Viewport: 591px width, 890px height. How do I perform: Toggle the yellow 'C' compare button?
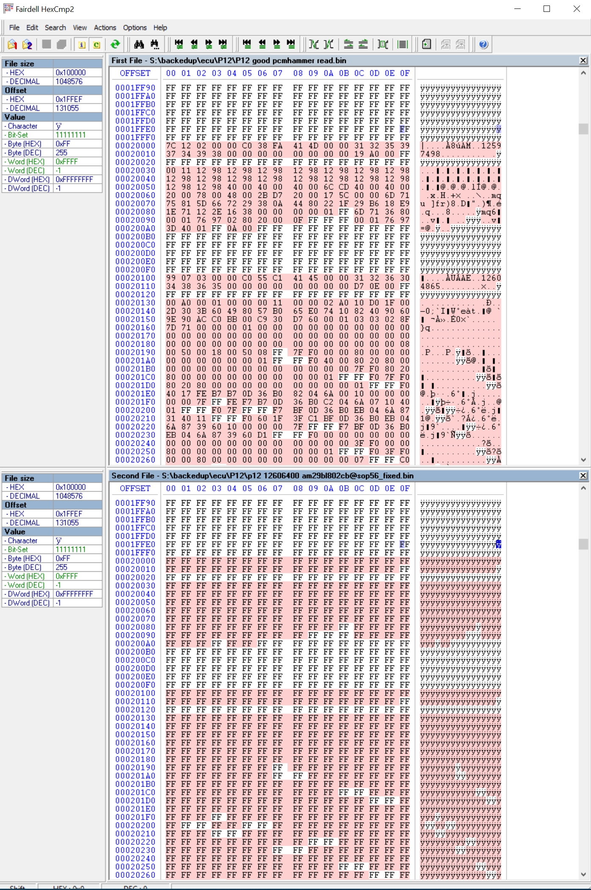click(x=97, y=44)
